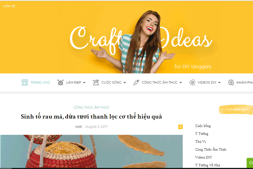Click the storefront icon beside Trang Chủ
Screen dimensions: 253x169
pyautogui.click(x=25, y=83)
